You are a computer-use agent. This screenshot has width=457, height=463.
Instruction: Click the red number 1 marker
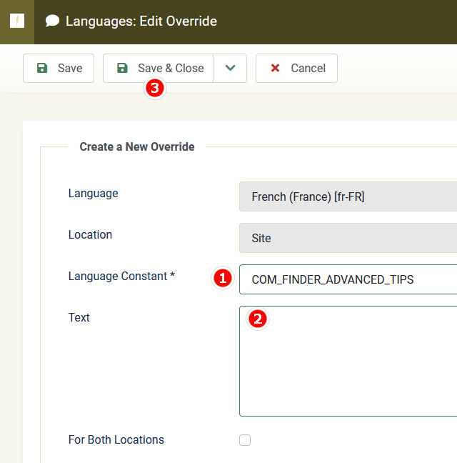[223, 279]
